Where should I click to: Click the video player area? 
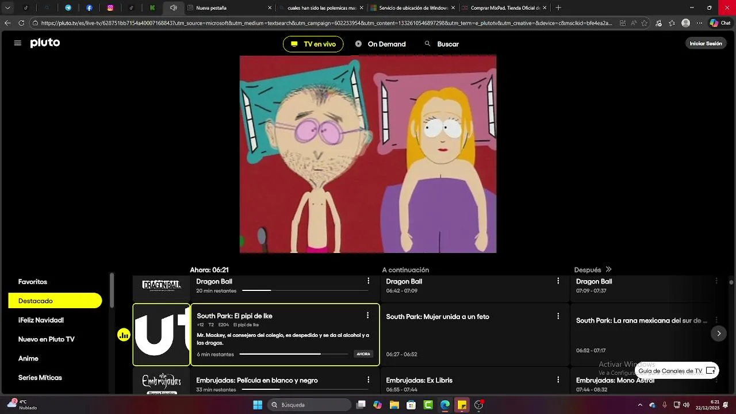(368, 154)
